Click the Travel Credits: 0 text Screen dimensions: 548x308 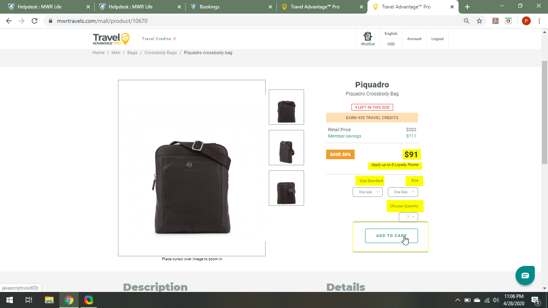[159, 39]
